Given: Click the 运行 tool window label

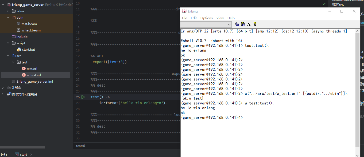Looking at the screenshot, I should [4, 155].
